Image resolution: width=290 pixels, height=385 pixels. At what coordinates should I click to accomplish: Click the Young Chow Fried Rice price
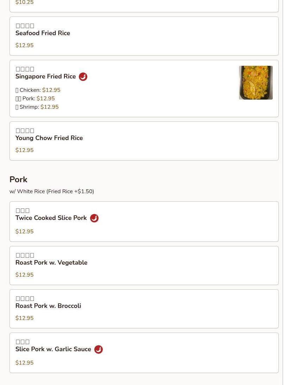[25, 150]
